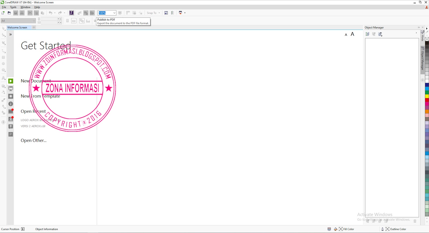
Task: Open the Gallery filmstrip icon with red dot
Action: tap(11, 111)
